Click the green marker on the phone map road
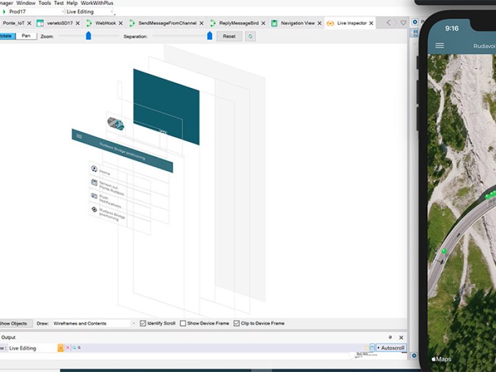The image size is (496, 372). pos(444,251)
